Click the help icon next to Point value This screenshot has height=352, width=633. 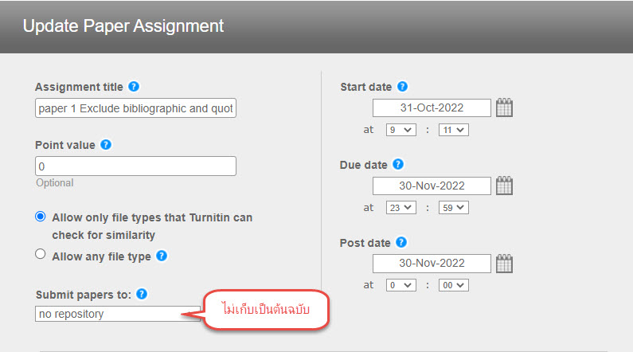pos(106,145)
